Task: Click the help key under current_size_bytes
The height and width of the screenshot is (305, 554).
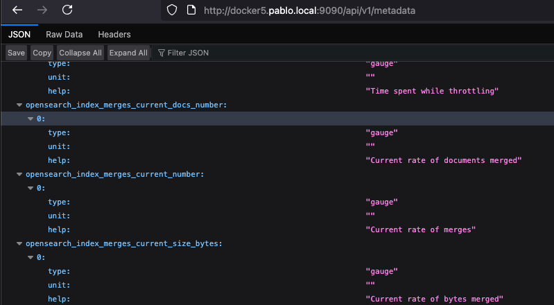Action: point(59,299)
